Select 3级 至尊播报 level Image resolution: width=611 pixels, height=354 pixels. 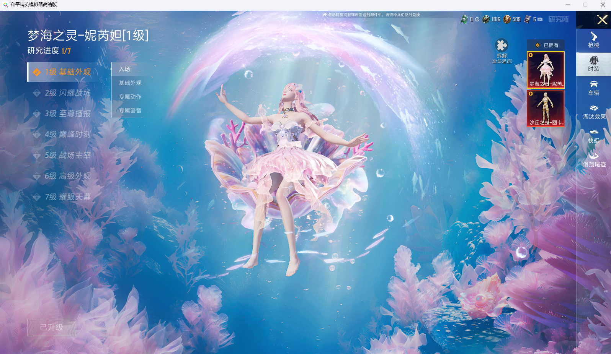tap(67, 114)
